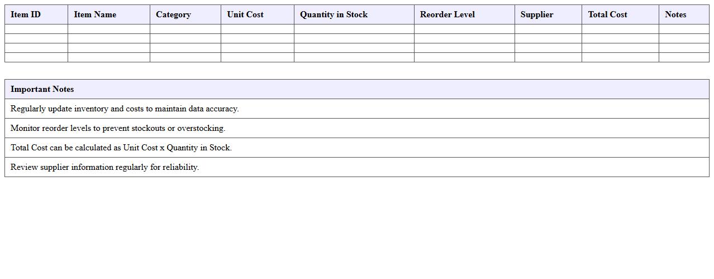Select the Item Name column header
The height and width of the screenshot is (279, 714).
(x=95, y=14)
